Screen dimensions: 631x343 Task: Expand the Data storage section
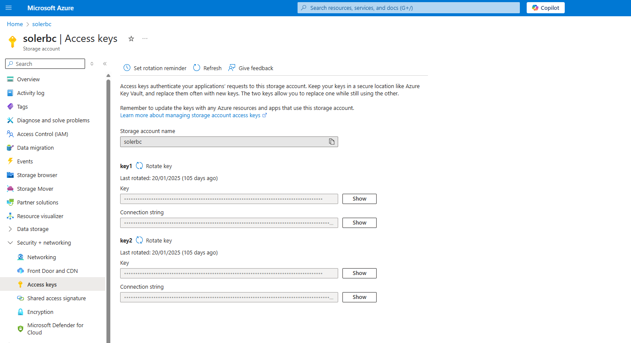click(x=10, y=229)
